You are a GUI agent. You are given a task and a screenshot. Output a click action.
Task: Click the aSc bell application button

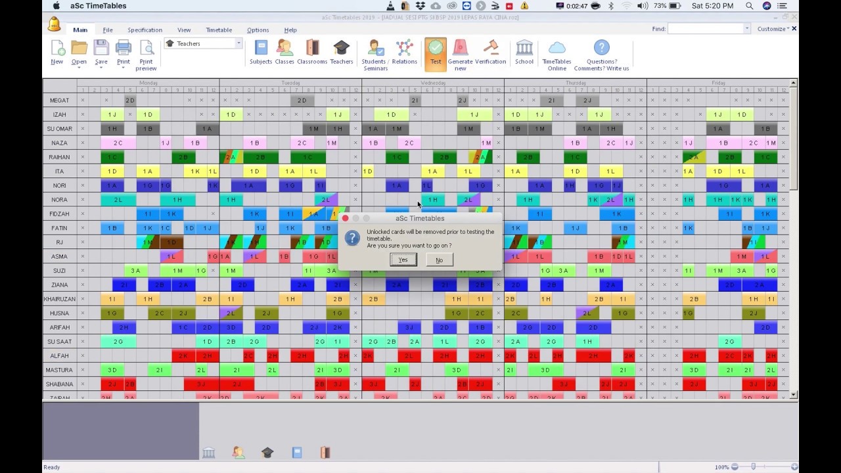[54, 25]
